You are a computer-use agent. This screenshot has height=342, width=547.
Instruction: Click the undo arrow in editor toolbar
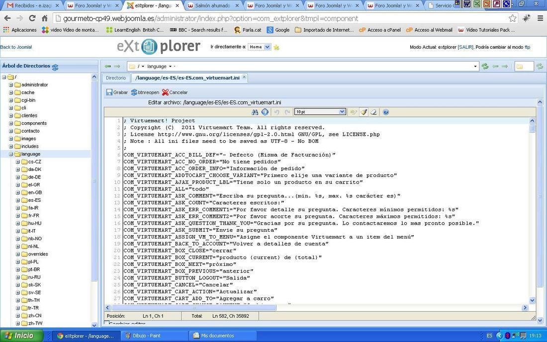(276, 112)
